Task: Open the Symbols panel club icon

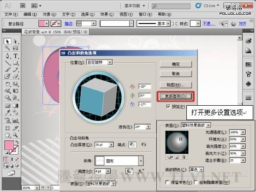Action: pyautogui.click(x=248, y=84)
